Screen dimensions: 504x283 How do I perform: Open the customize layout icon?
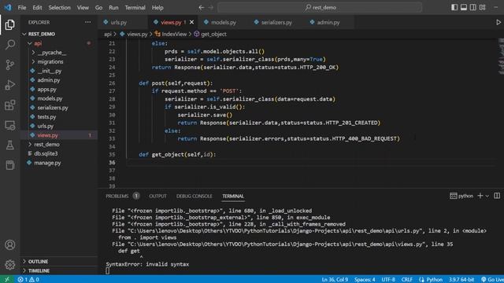coord(483,7)
